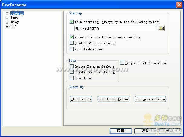Expand the FTP tree node

7,26
